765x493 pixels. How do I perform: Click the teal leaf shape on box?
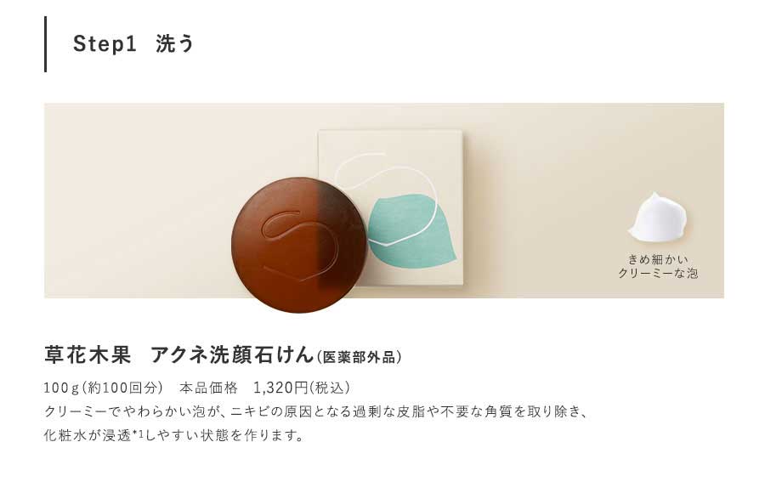411,231
